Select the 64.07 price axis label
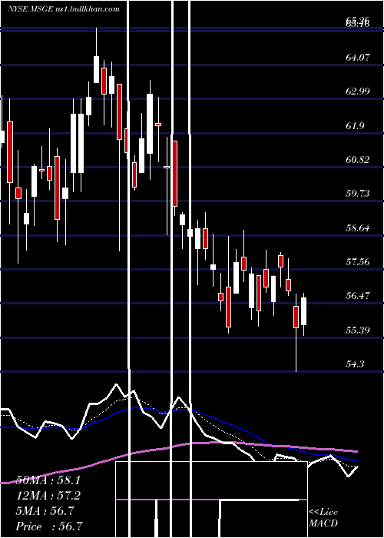384x538 pixels. coord(358,58)
